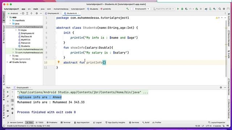Toggle soft-wrap in the Run console
The width and height of the screenshot is (232, 130).
(x=12, y=100)
